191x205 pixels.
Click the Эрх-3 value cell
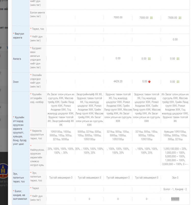click(175, 177)
